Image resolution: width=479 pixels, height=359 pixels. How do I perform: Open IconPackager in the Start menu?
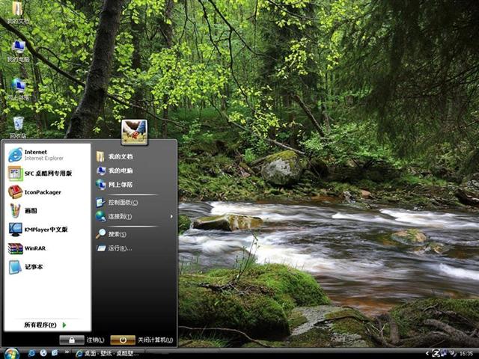(48, 192)
